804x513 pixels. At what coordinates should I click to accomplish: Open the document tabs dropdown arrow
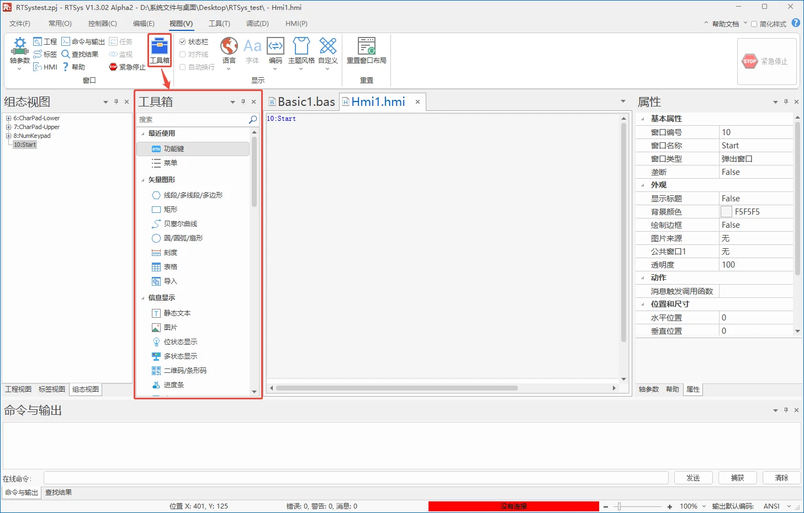(x=623, y=101)
